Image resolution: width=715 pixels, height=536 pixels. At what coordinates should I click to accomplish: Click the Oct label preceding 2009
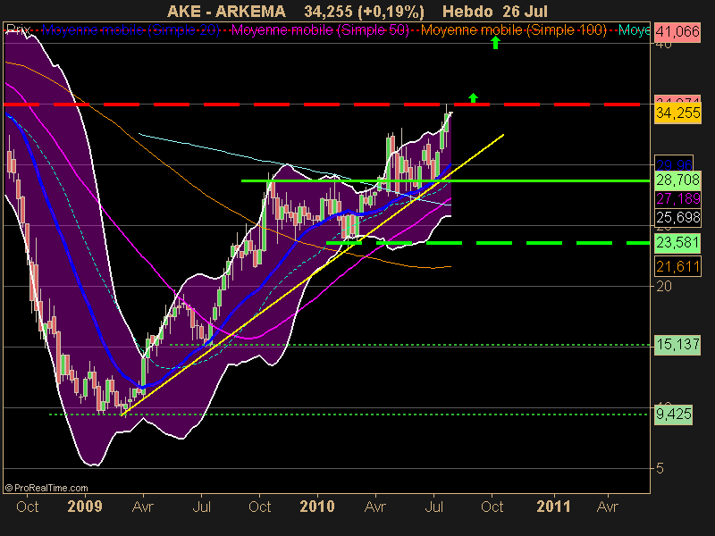click(x=27, y=507)
